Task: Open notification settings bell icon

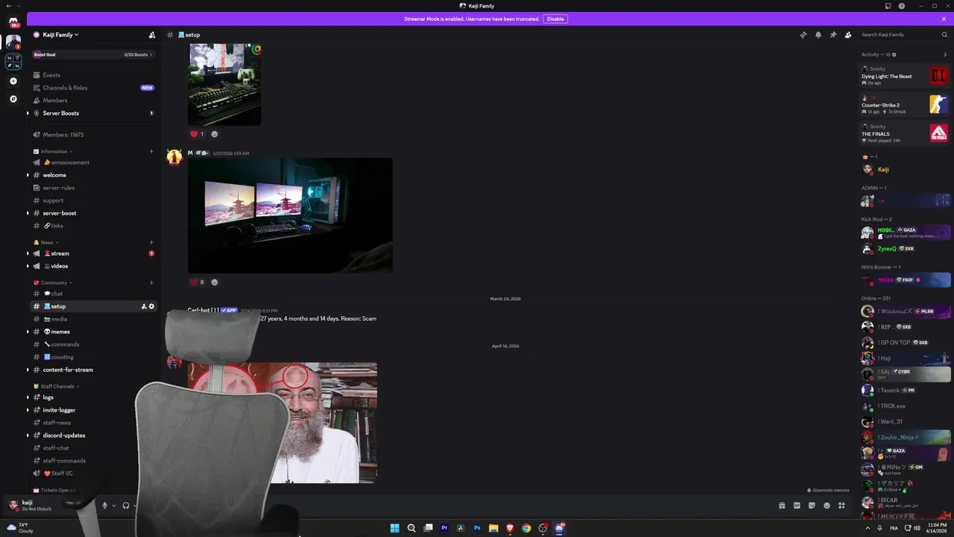Action: 818,35
